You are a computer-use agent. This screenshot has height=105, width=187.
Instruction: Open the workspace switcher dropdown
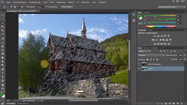tap(171, 7)
